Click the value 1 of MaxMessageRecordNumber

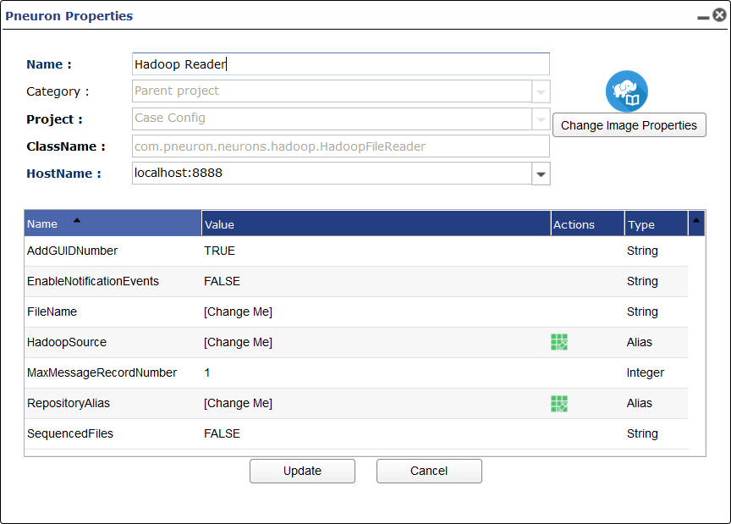207,372
